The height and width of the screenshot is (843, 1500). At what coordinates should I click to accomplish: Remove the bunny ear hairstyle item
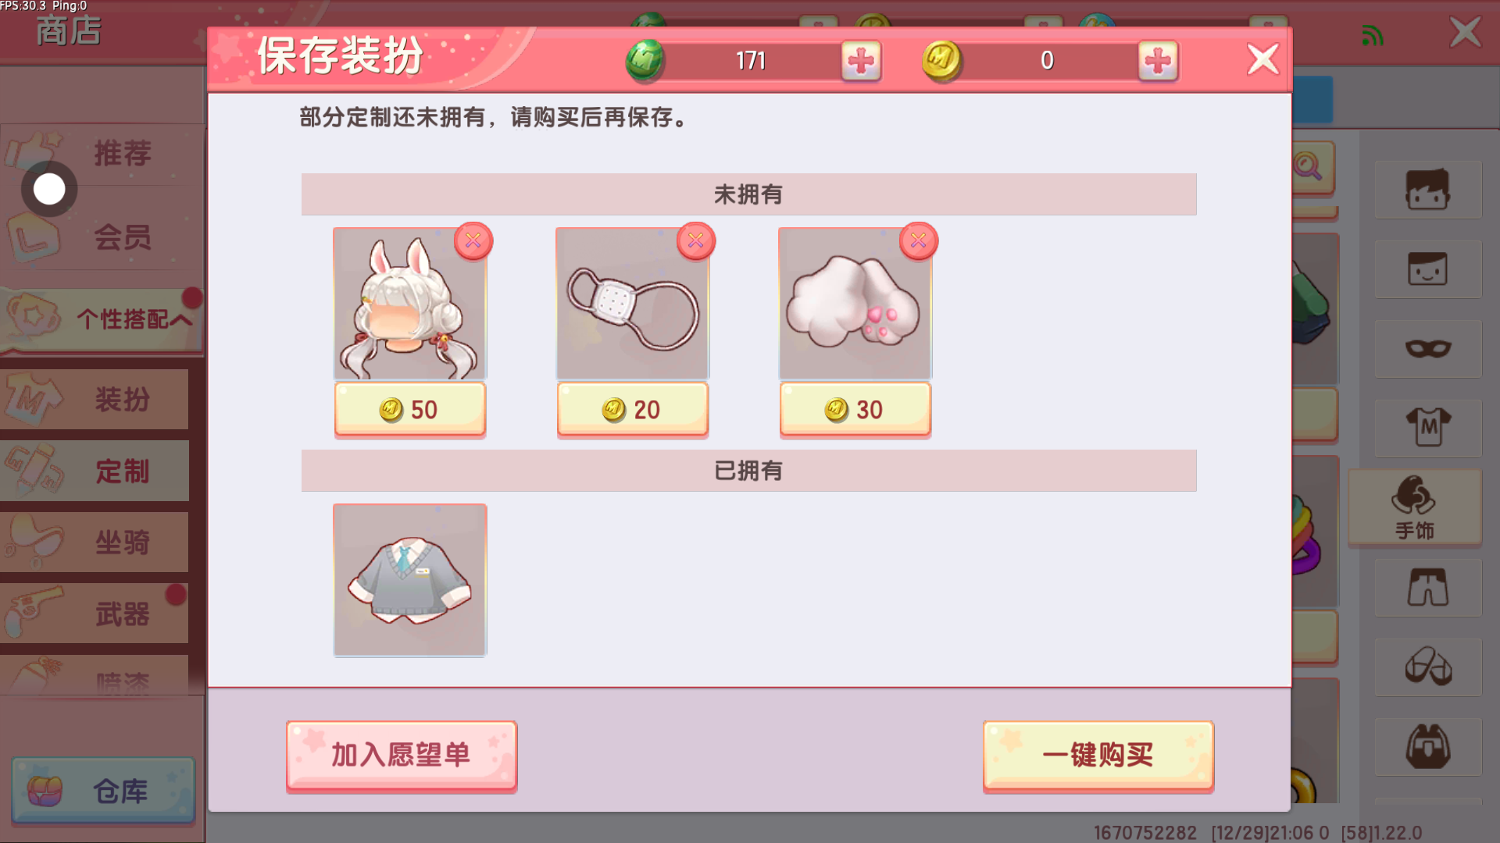[473, 240]
